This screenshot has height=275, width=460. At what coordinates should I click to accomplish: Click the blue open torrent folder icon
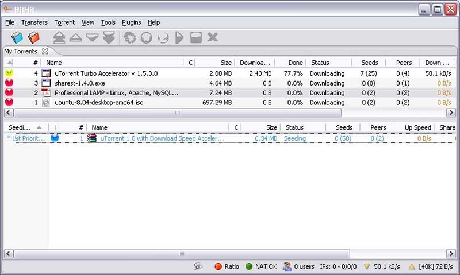(17, 38)
